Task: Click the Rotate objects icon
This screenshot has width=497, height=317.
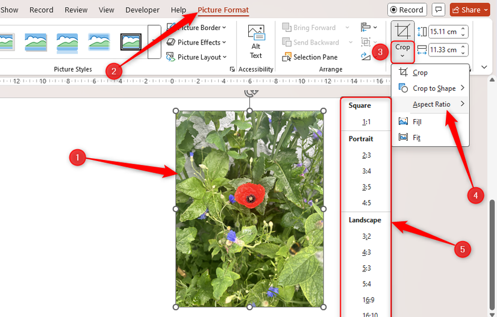Action: (x=366, y=57)
